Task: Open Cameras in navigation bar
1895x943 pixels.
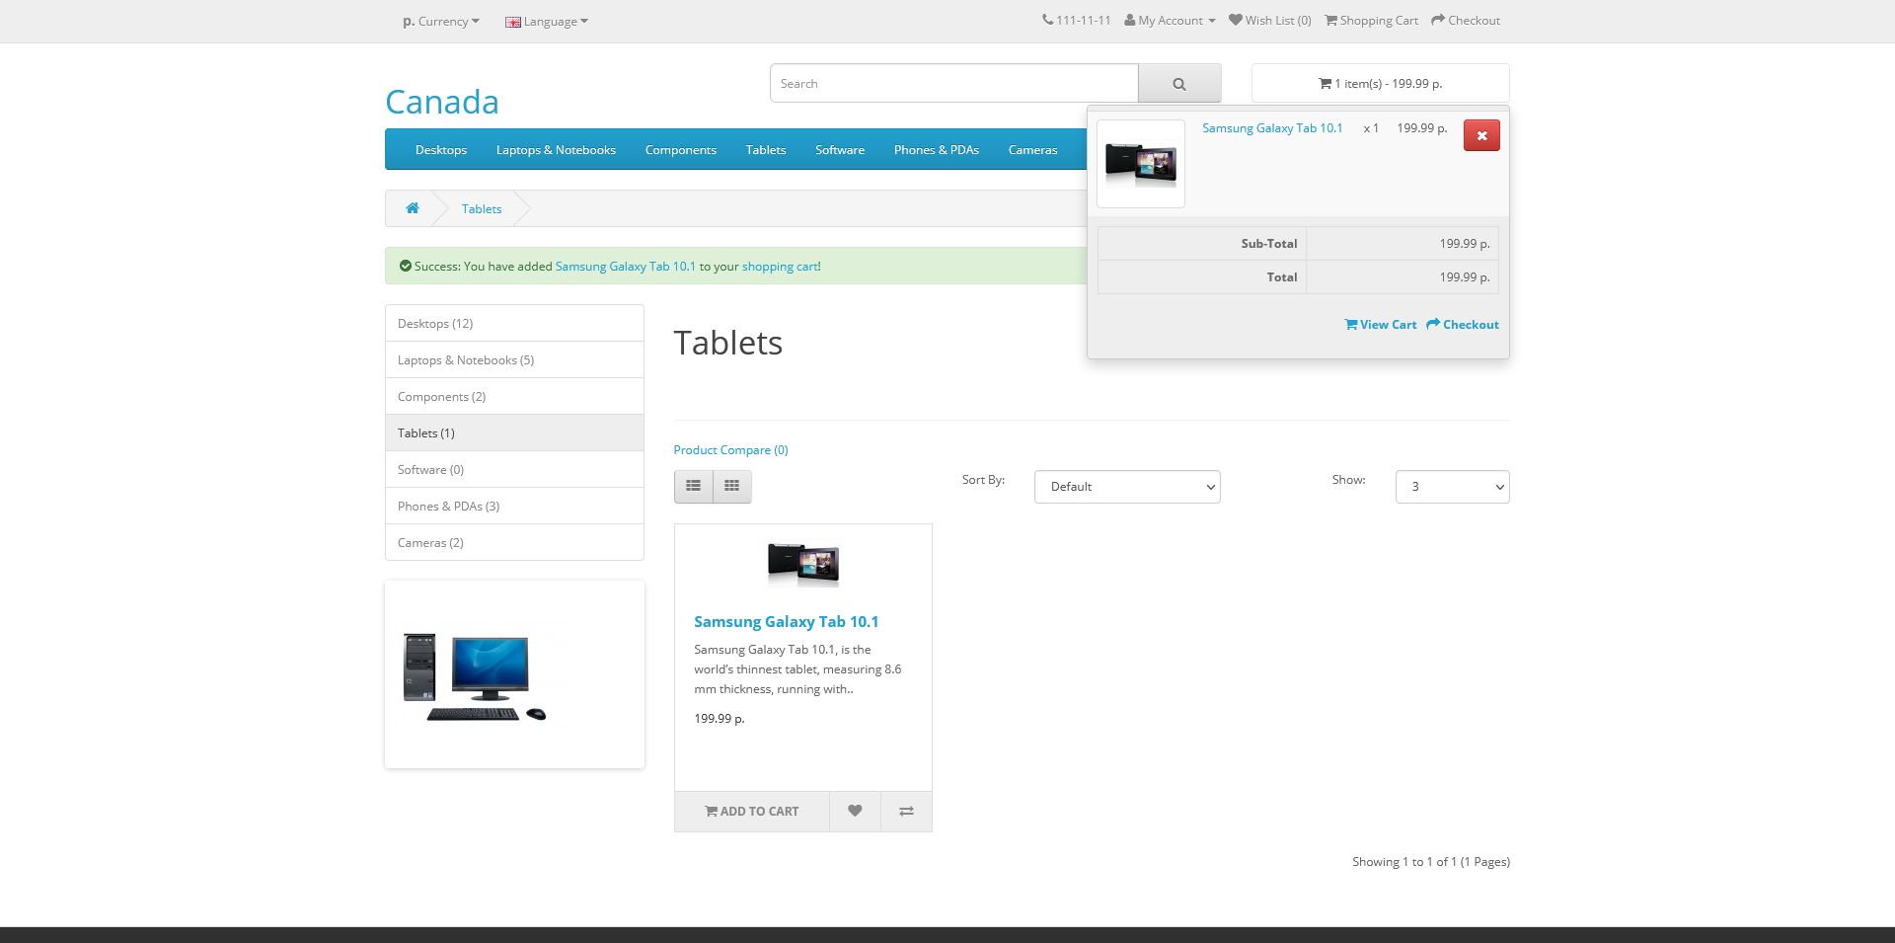Action: click(x=1032, y=150)
